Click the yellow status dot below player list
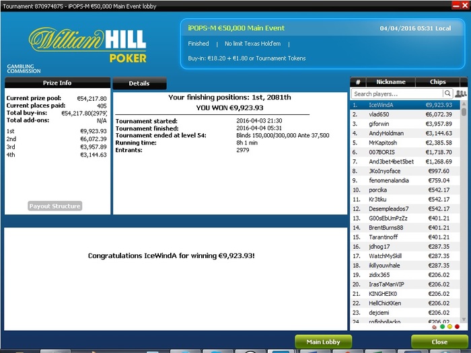This screenshot has height=353, width=471. [449, 327]
